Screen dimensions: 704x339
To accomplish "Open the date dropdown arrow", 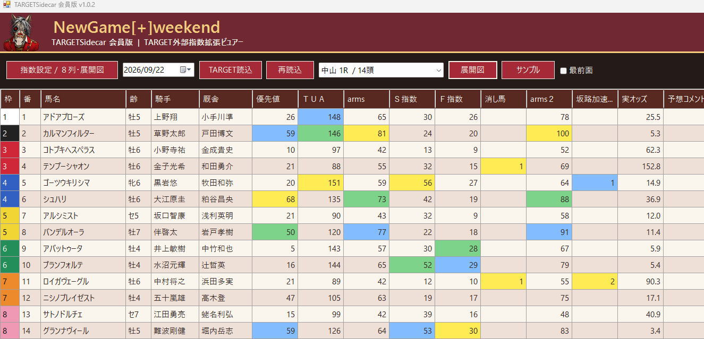I will 190,70.
